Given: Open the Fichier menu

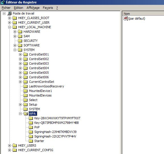Looking at the screenshot, I should [x=6, y=8].
